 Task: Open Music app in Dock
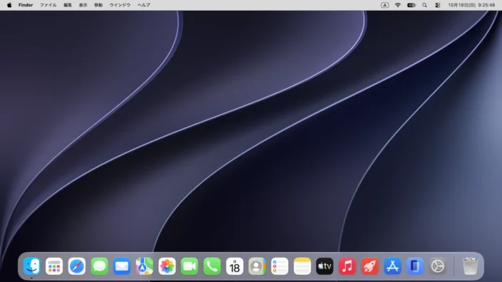(347, 266)
